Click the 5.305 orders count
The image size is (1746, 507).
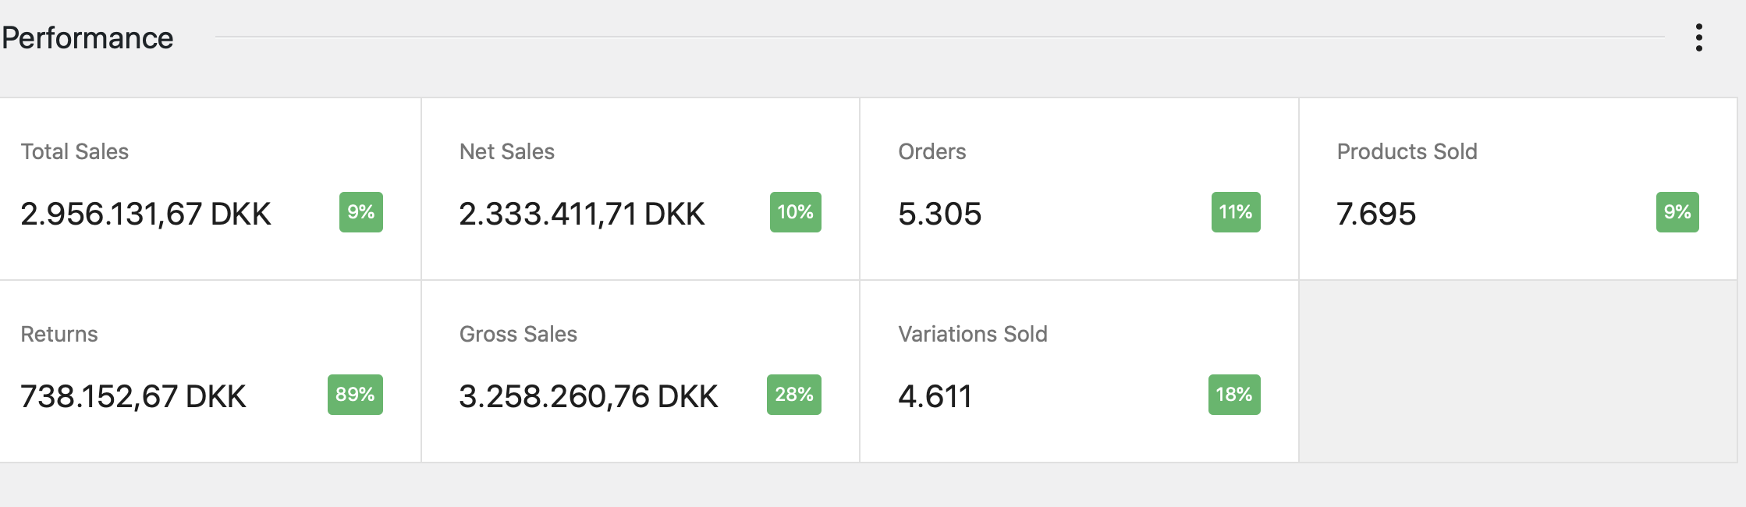pyautogui.click(x=939, y=214)
